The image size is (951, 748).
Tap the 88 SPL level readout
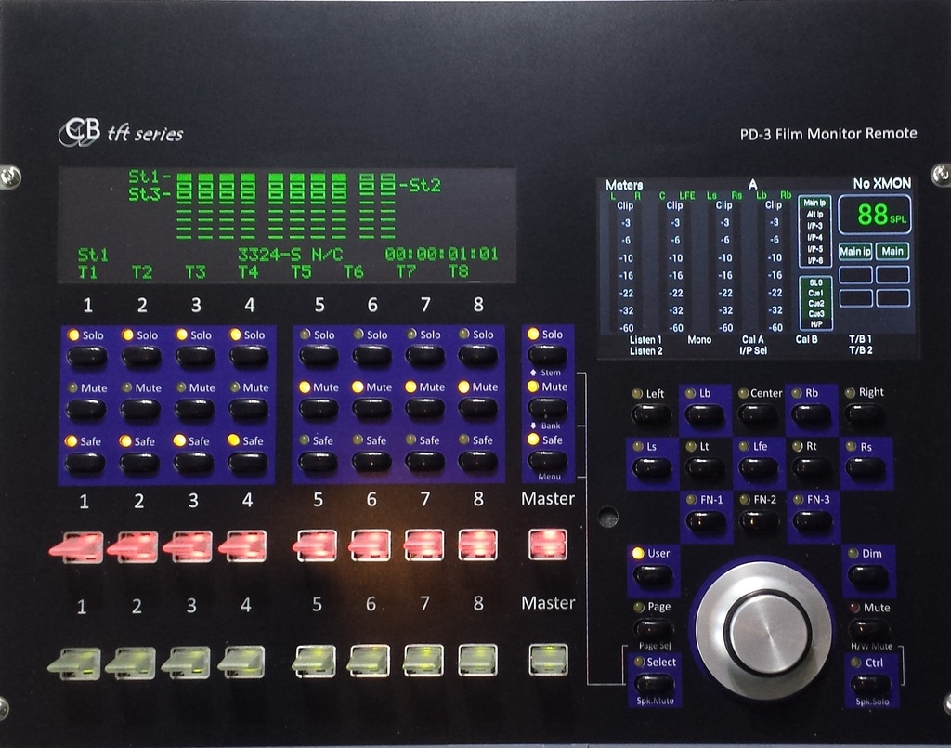click(x=875, y=215)
